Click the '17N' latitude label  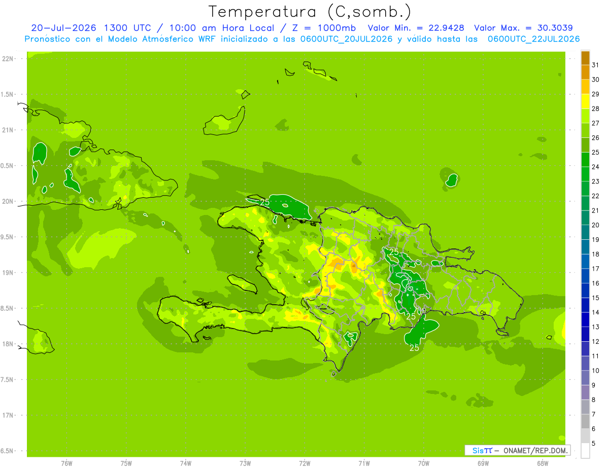click(8, 415)
